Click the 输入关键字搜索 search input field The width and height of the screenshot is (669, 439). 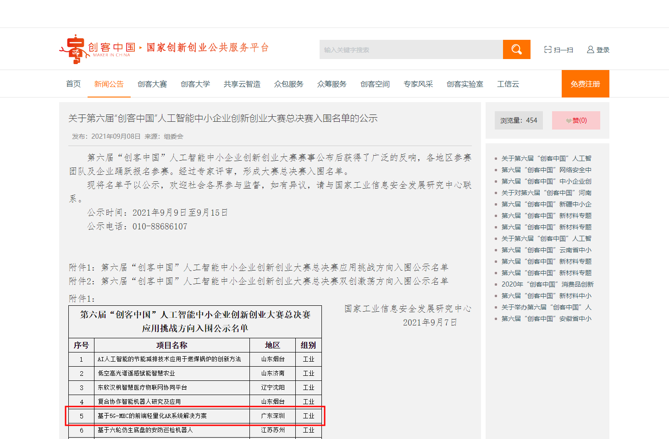coord(411,49)
